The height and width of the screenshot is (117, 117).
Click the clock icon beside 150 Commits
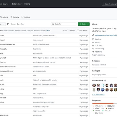78,30
